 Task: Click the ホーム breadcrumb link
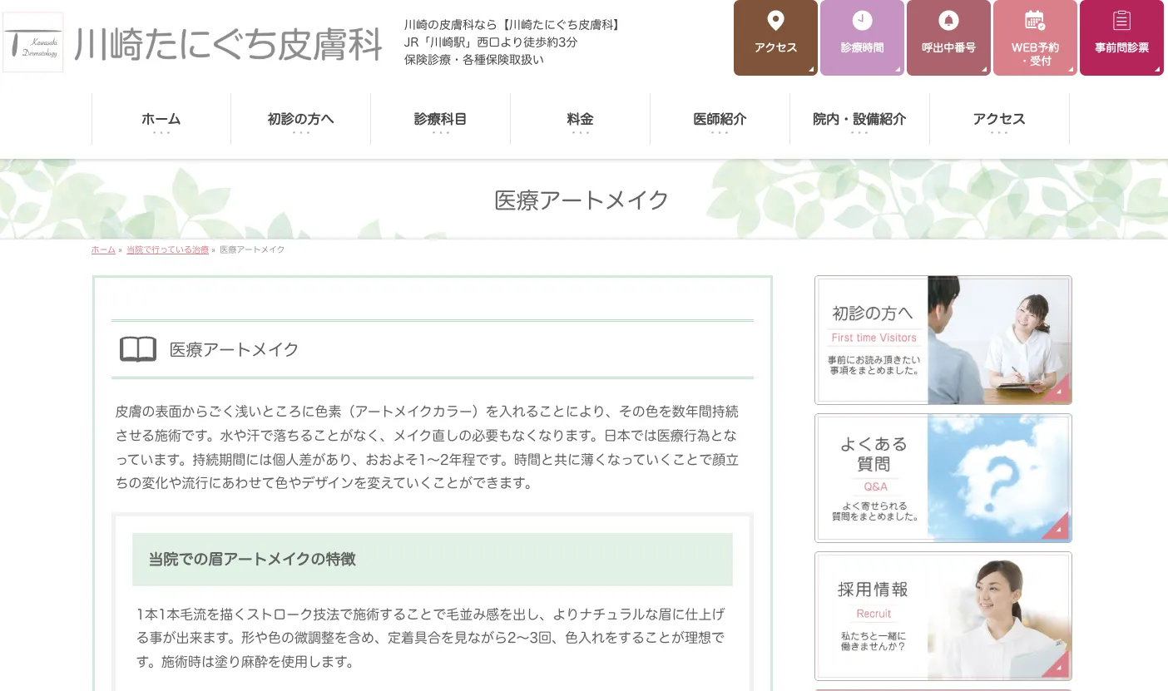coord(103,249)
